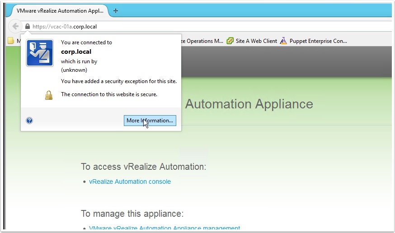Click 'The connection to this website is secure' text
Screen dimensions: 395x233
(x=109, y=94)
